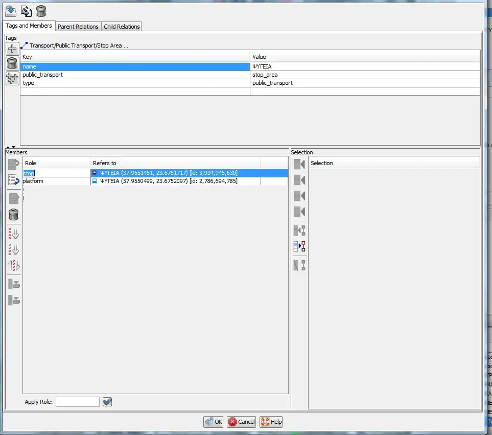Click the apply role checkmark button

coord(107,402)
